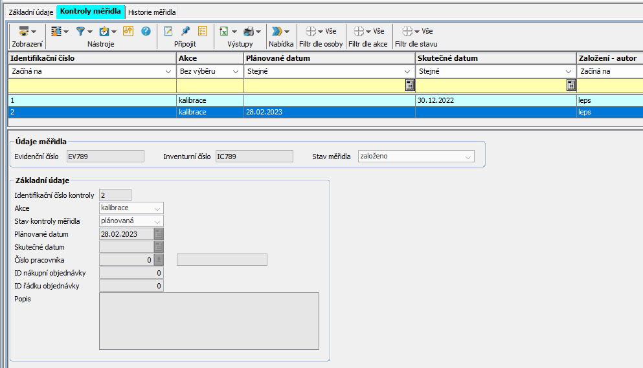Expand the Akce filter dropdown 'Bez výběru'

(236, 72)
